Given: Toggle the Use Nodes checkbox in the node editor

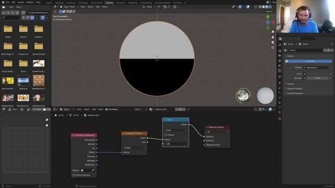Looking at the screenshot, I should pyautogui.click(x=106, y=109).
